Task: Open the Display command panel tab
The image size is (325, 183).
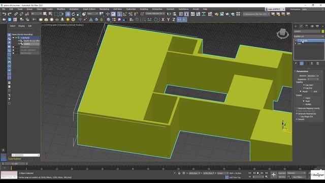Action: [x=317, y=26]
